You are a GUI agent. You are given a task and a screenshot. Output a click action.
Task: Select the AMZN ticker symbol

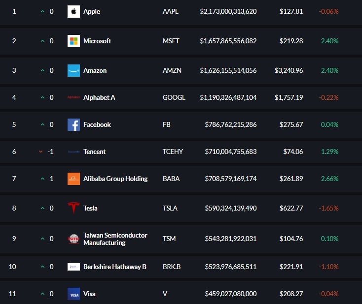click(x=172, y=70)
